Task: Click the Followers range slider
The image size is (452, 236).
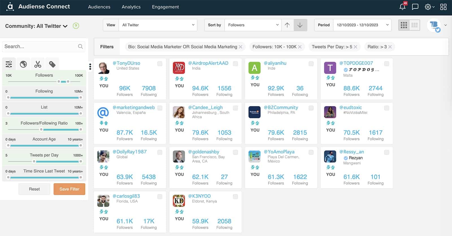Action: point(44,82)
